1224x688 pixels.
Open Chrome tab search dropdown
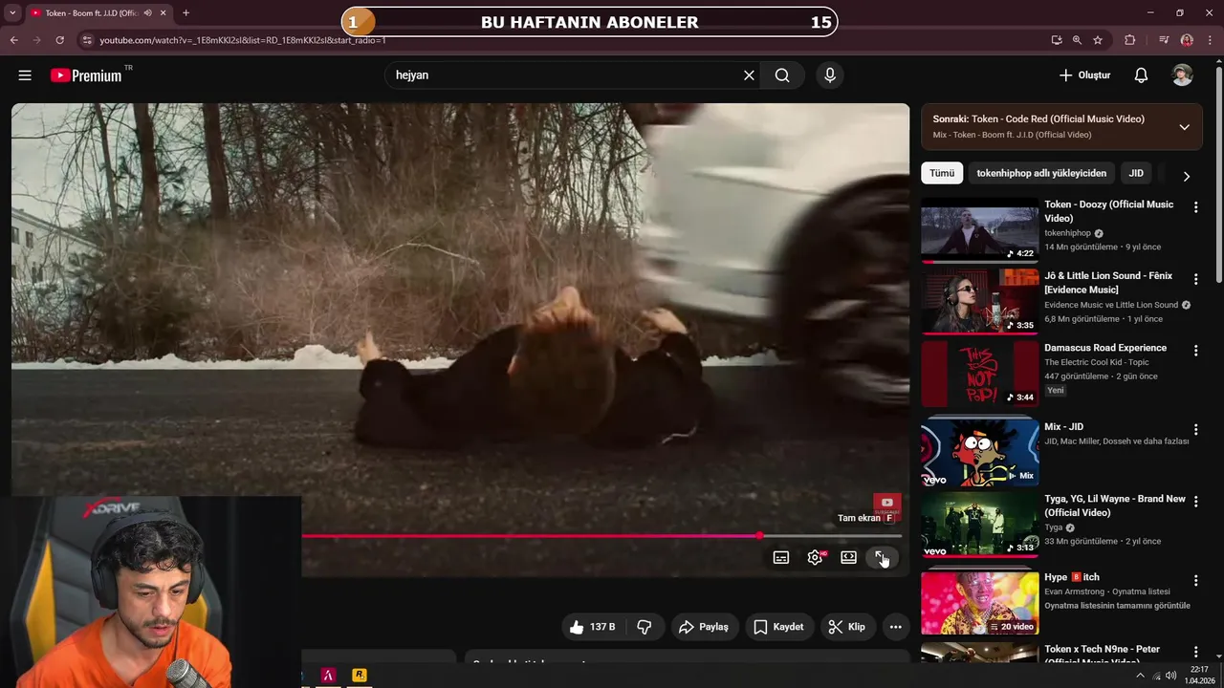click(11, 13)
